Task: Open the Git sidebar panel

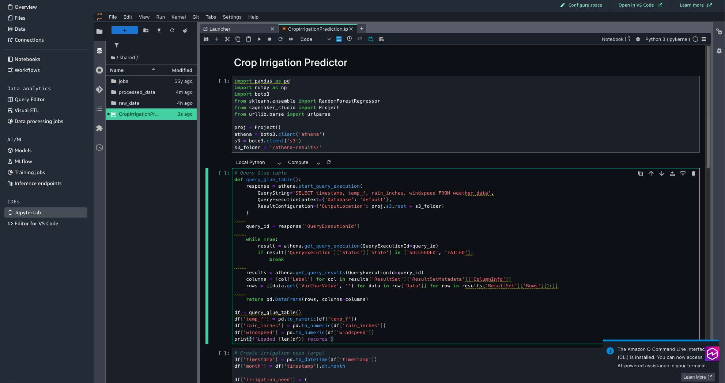Action: 99,89
